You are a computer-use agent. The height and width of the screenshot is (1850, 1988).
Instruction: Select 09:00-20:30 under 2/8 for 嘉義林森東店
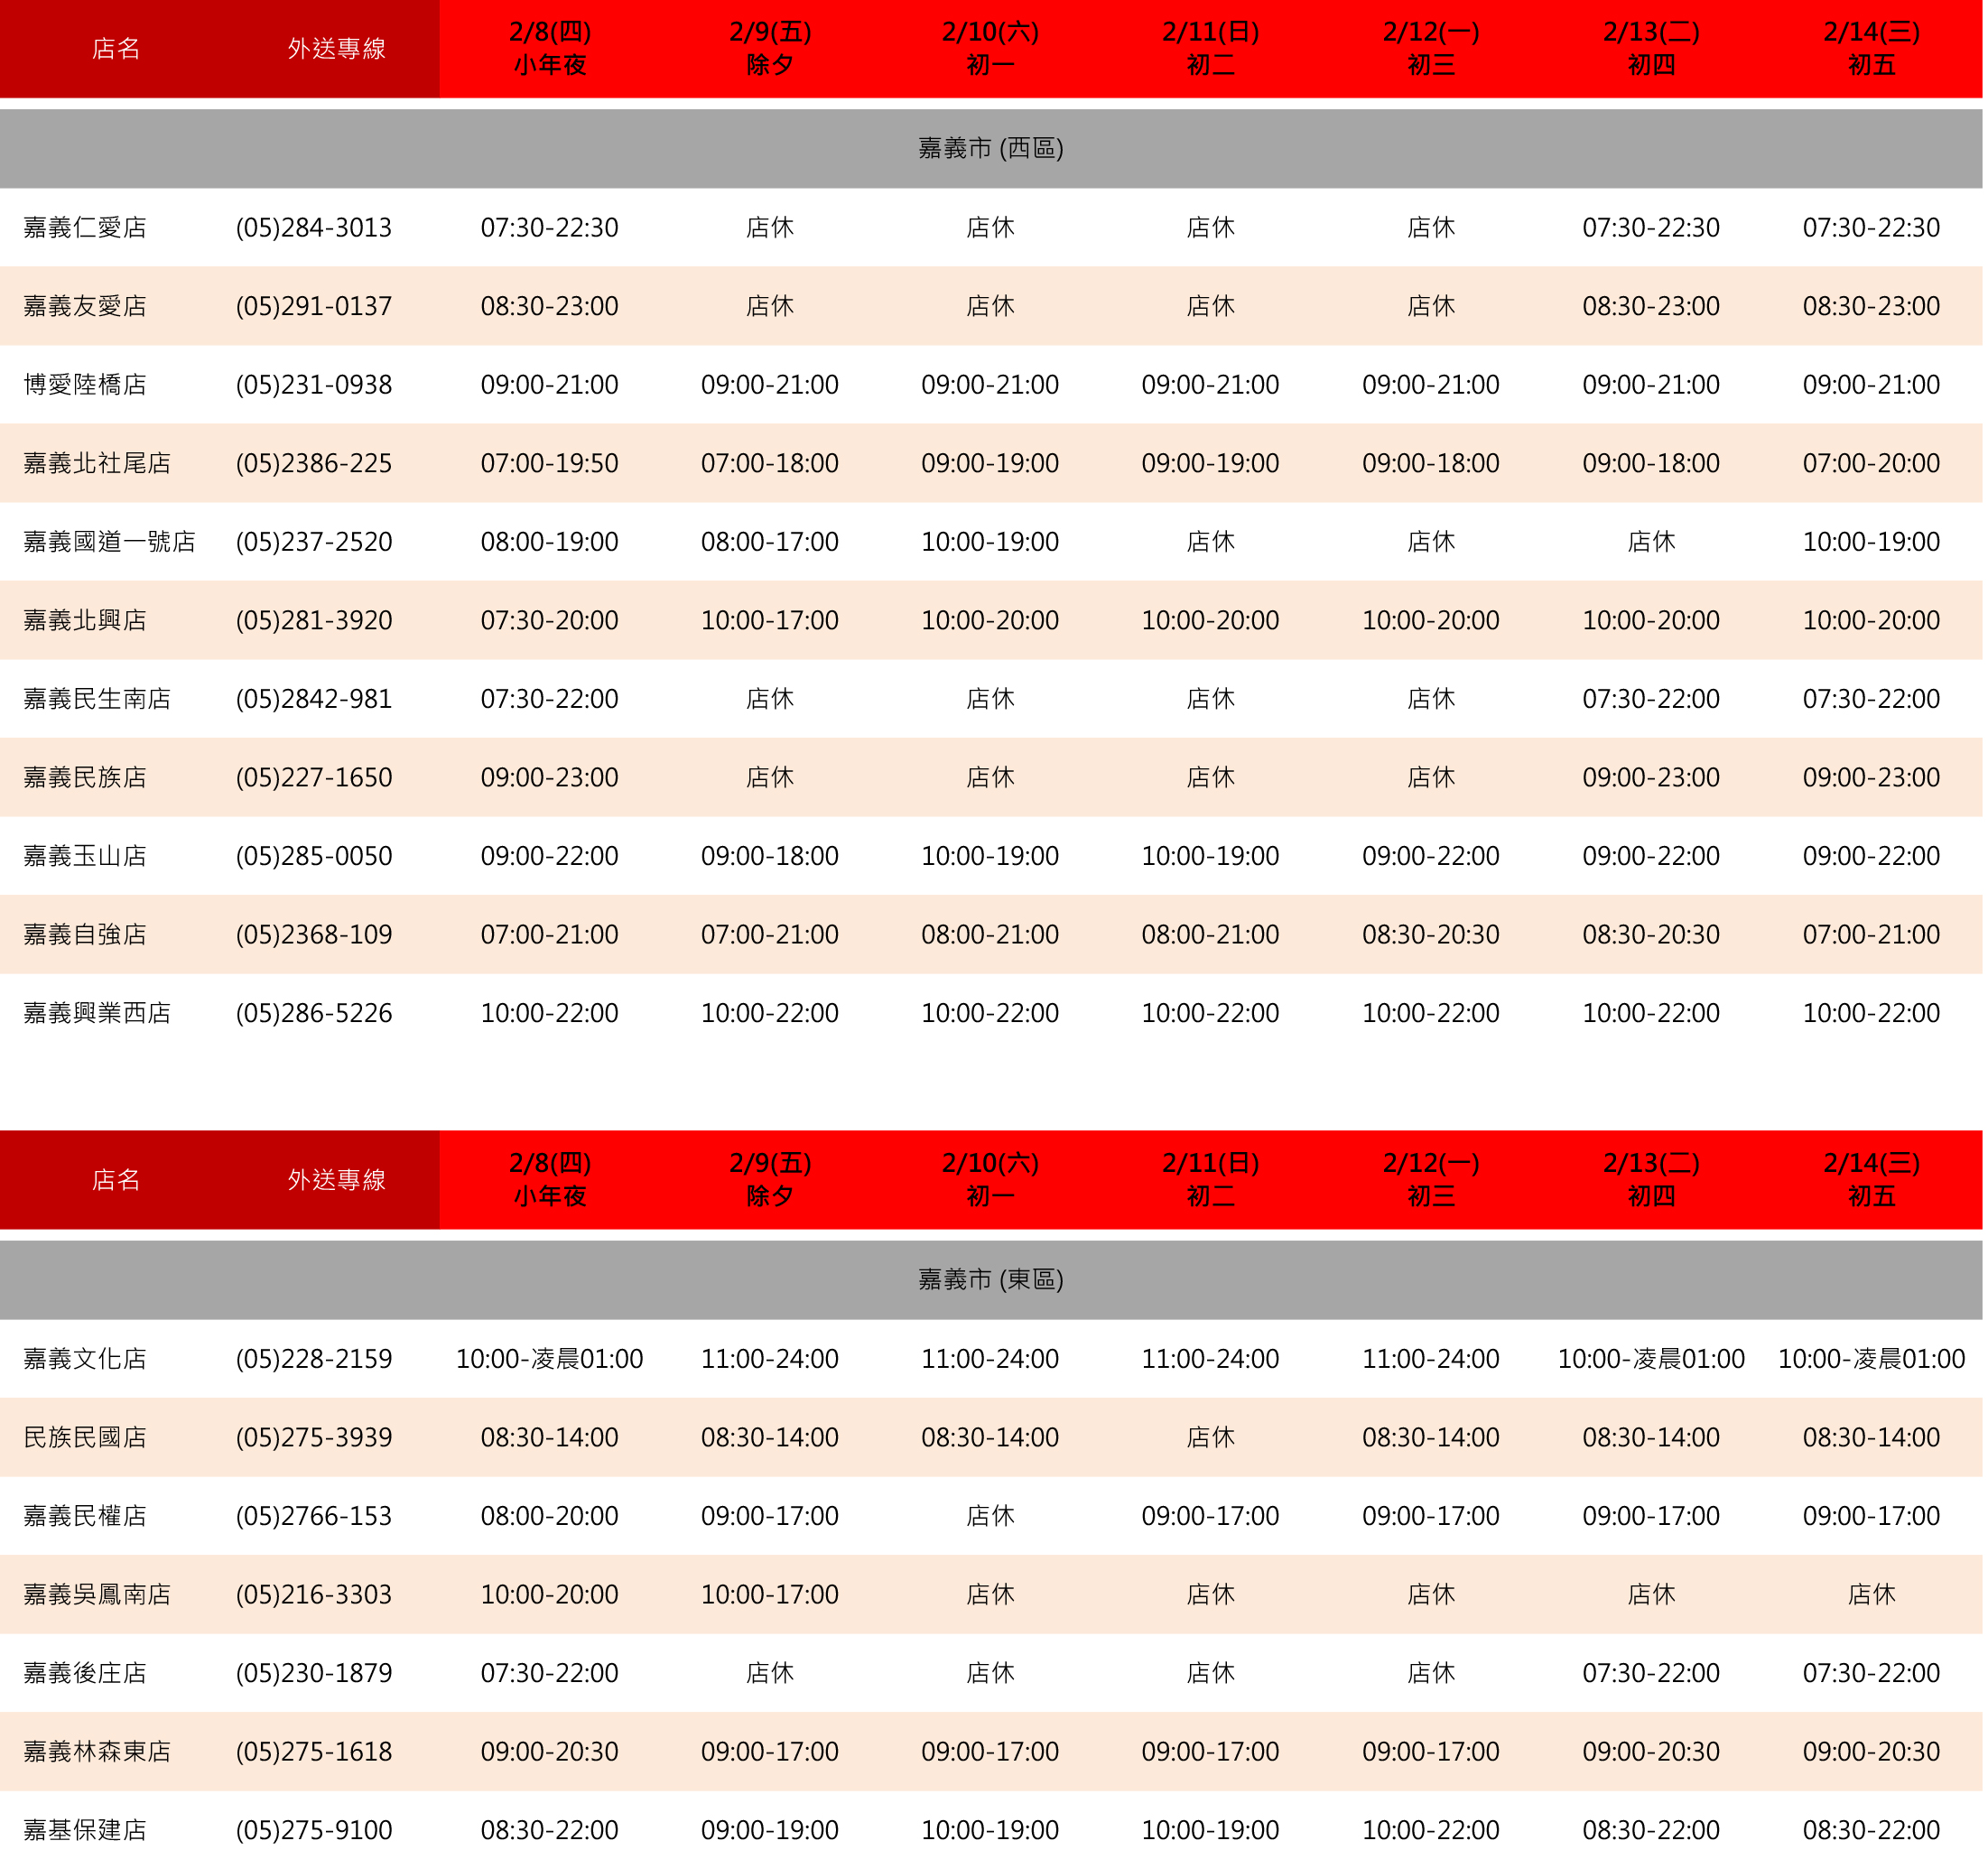[x=550, y=1751]
